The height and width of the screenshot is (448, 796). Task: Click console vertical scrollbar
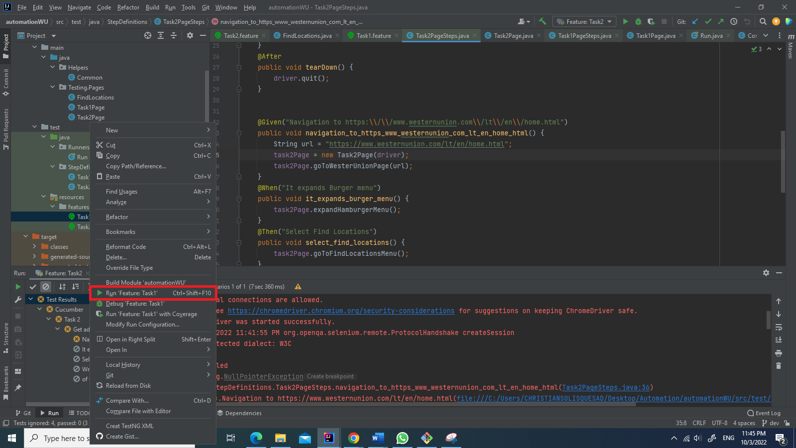(x=769, y=320)
